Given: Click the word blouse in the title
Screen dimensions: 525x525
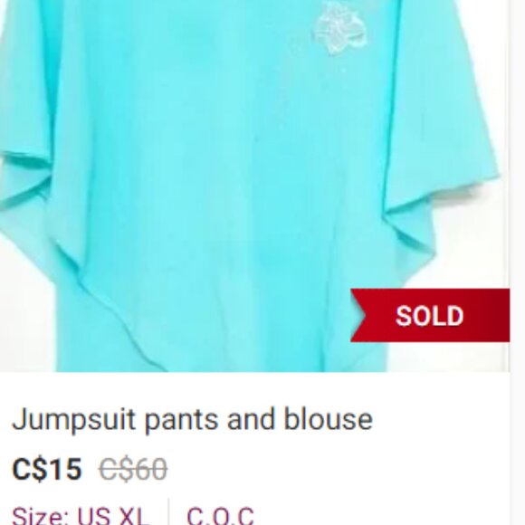Looking at the screenshot, I should 329,418.
